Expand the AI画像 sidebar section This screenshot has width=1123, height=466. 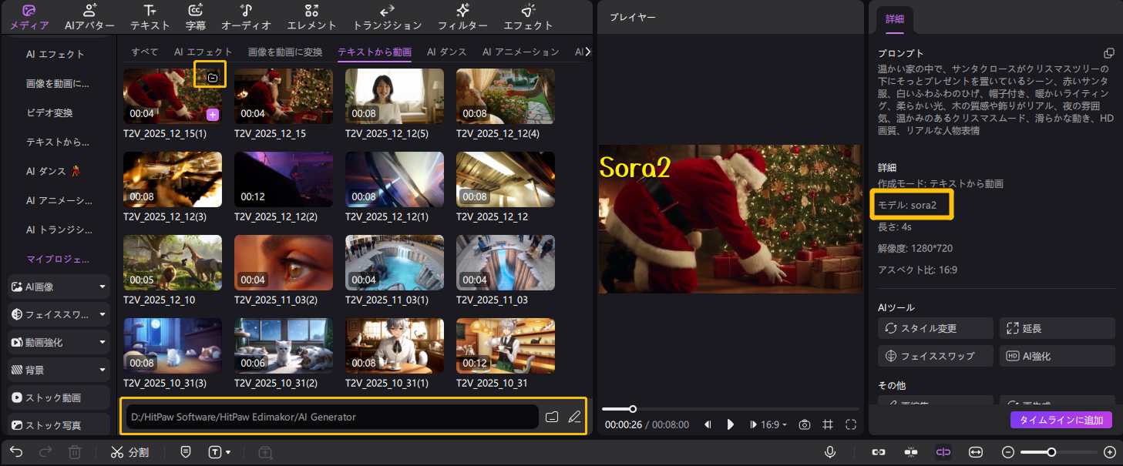[x=59, y=287]
